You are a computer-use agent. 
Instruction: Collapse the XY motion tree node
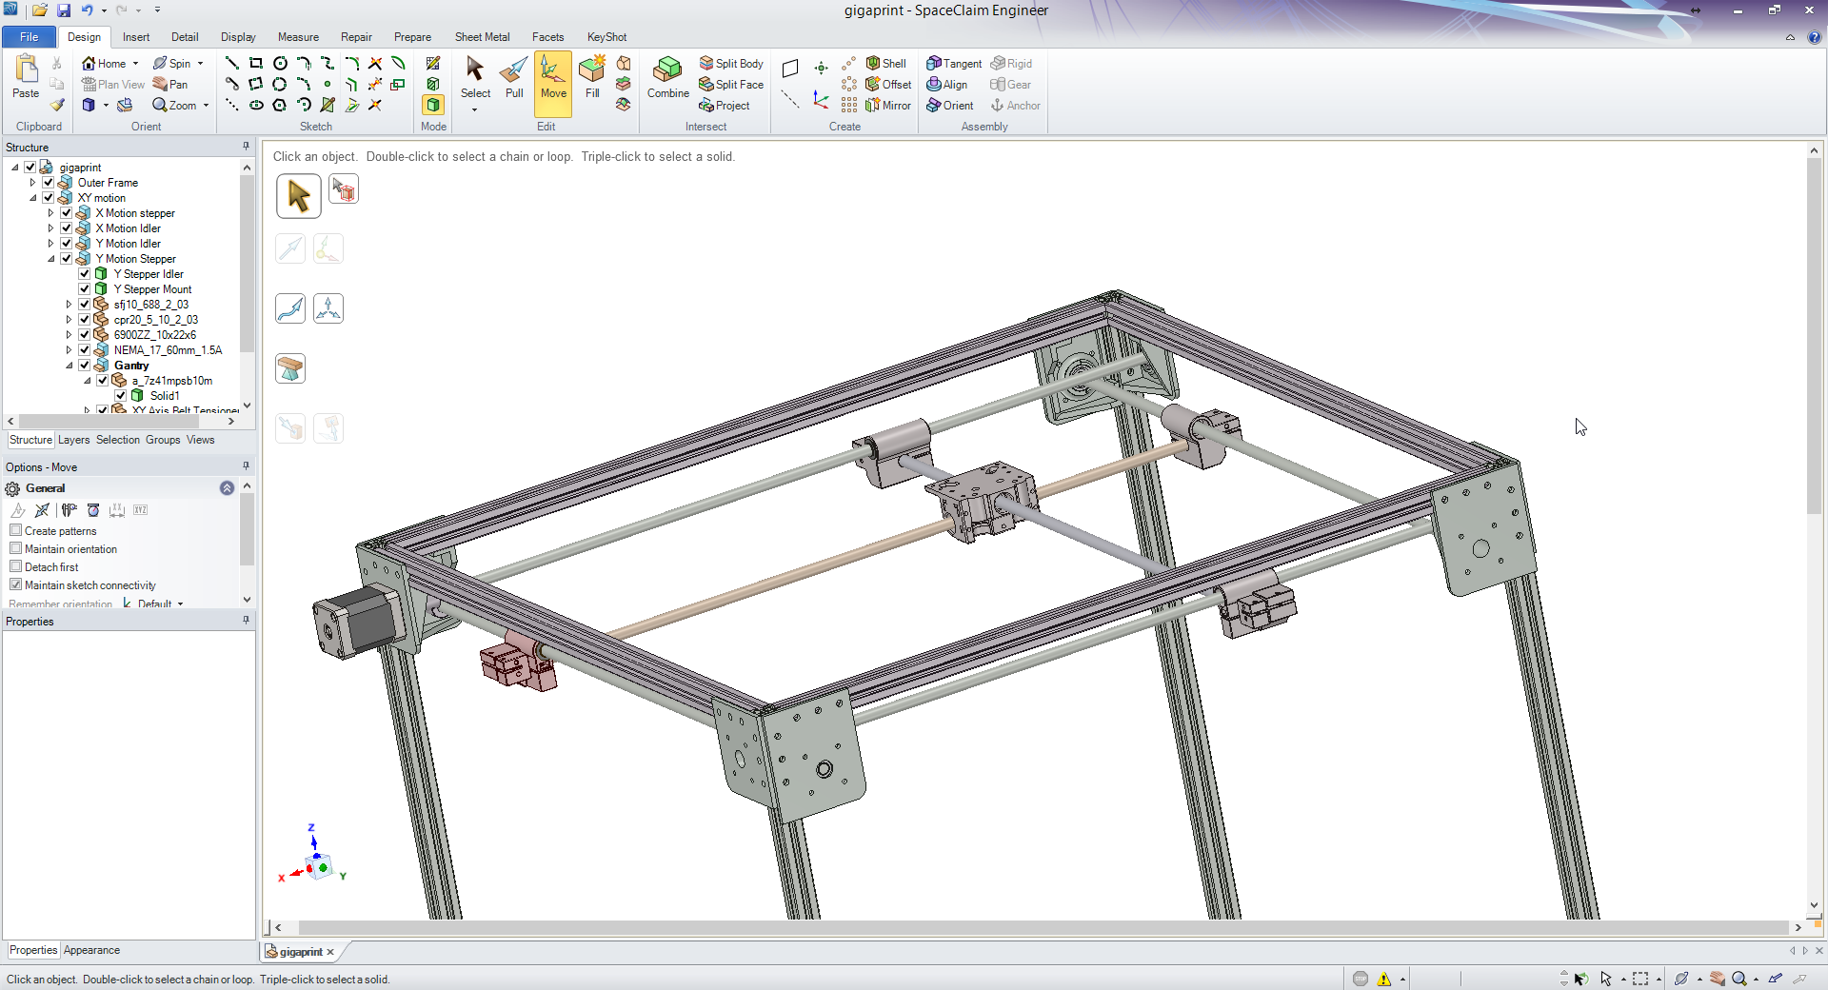[33, 198]
